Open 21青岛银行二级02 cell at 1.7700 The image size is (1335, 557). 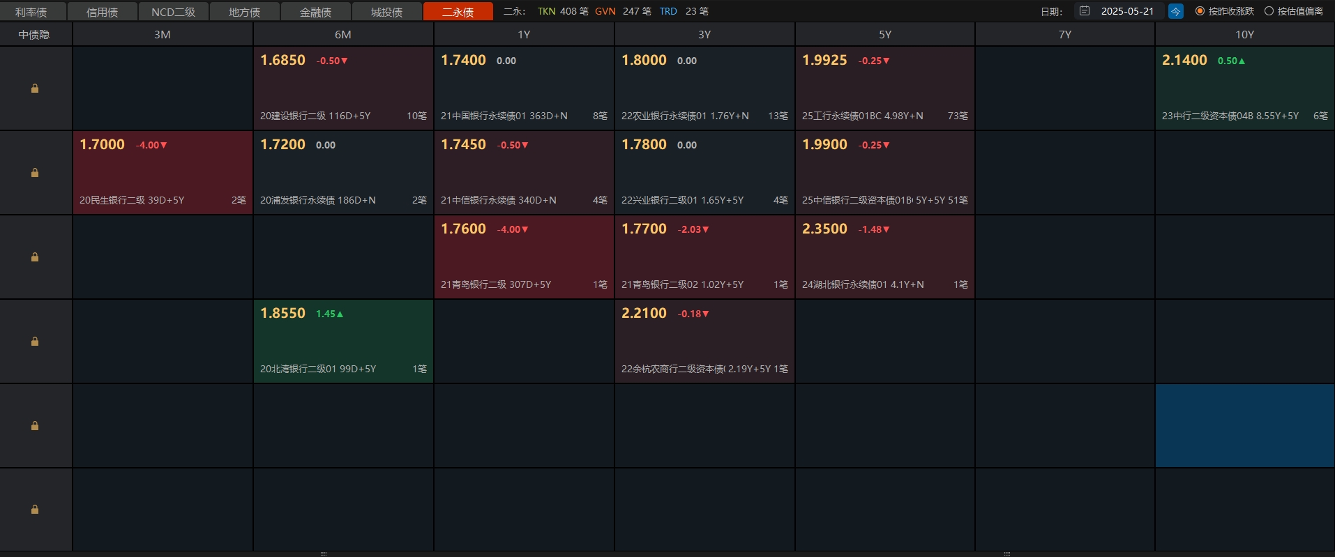[x=704, y=257]
